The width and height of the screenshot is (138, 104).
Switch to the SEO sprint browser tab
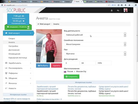click(89, 1)
